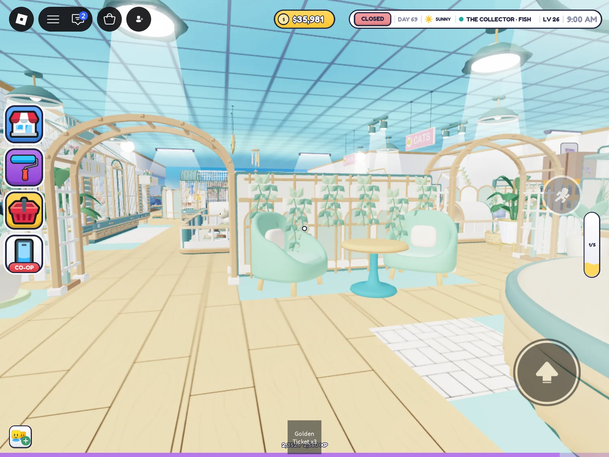This screenshot has height=457, width=609.
Task: Toggle the CLOSED store status button
Action: (x=372, y=19)
